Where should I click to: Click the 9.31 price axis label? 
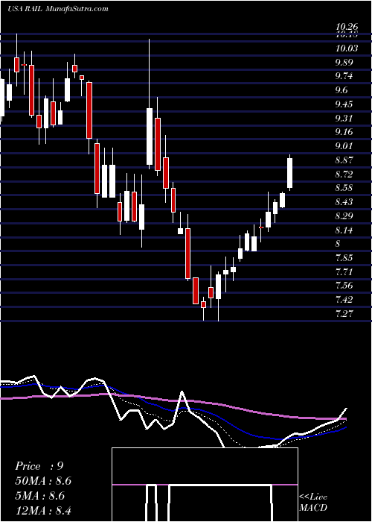coord(344,118)
